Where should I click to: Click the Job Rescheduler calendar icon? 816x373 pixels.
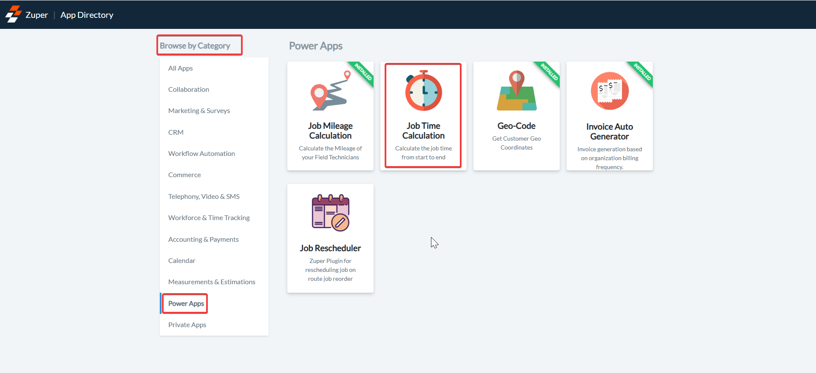[331, 212]
